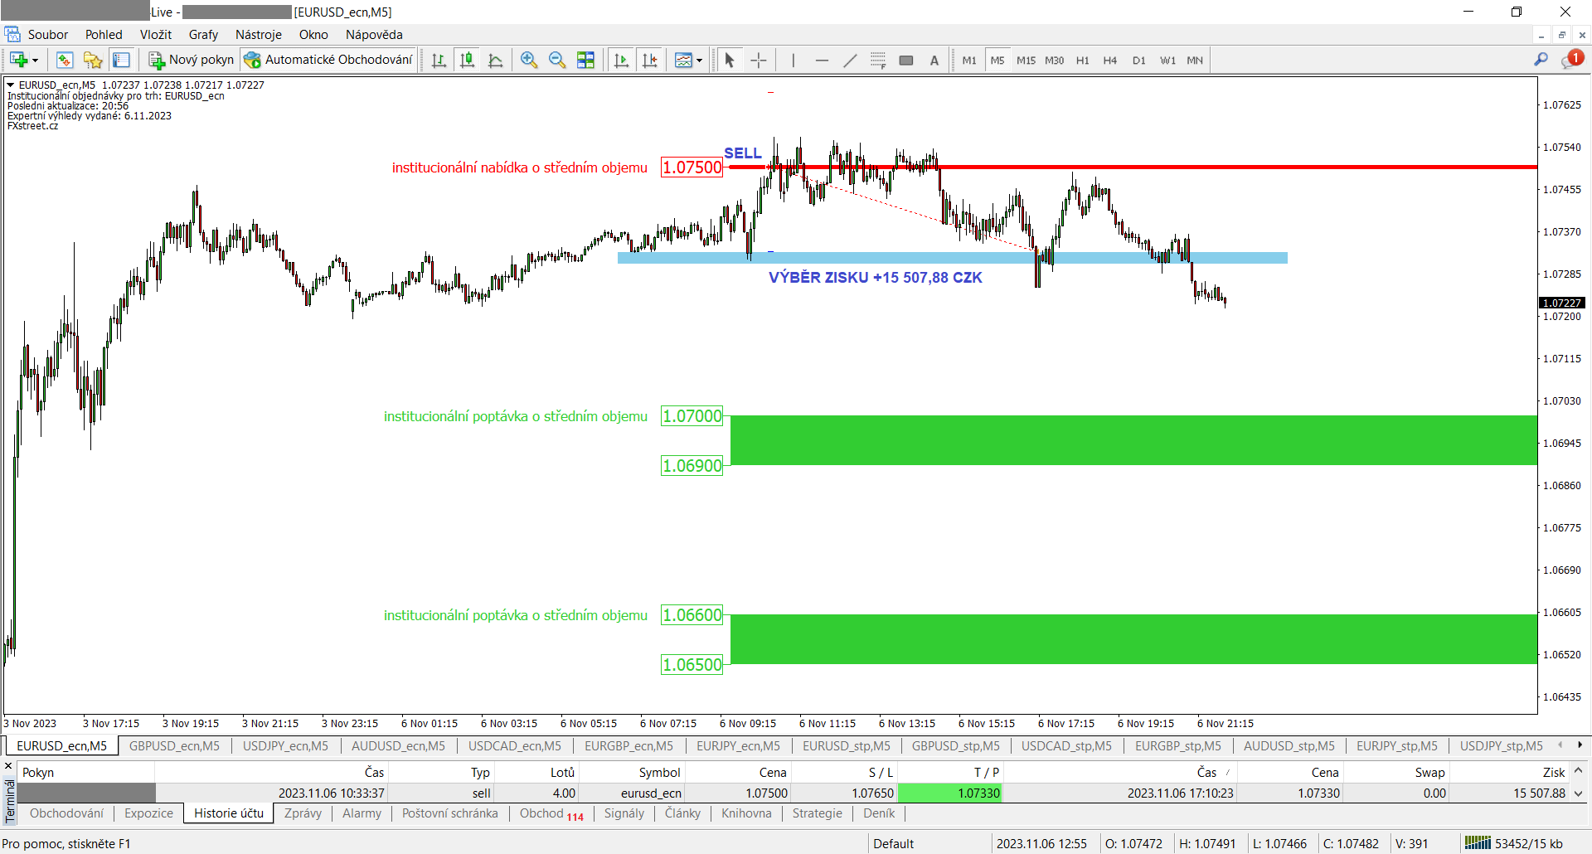Switch chart to bar chart mode
The image size is (1592, 854).
439,60
